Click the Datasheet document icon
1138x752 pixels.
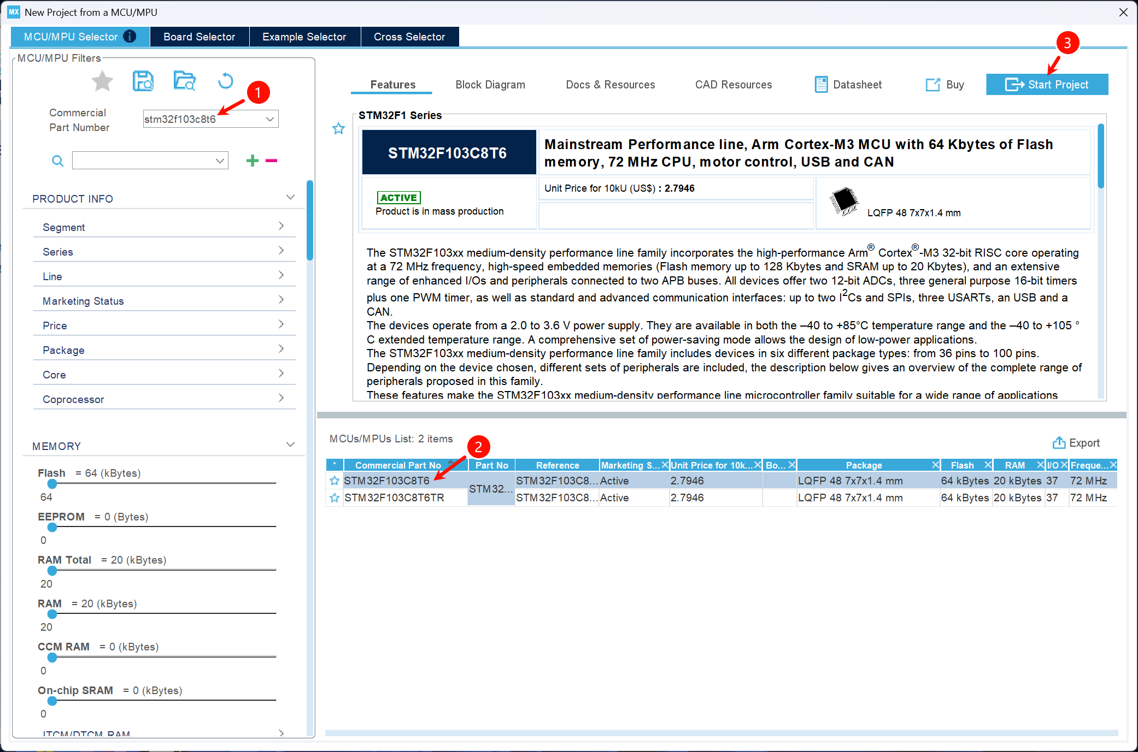point(821,85)
